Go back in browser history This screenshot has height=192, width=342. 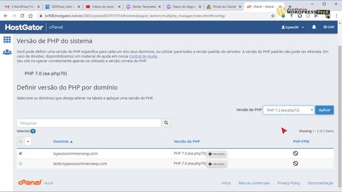(6, 15)
